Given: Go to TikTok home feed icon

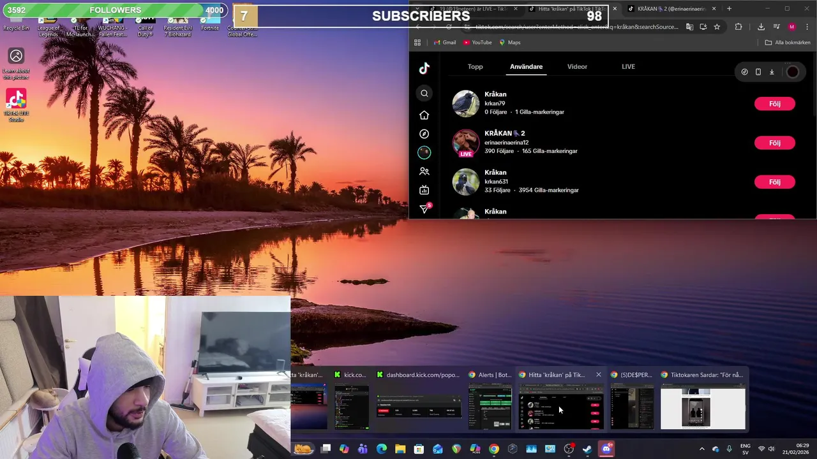Looking at the screenshot, I should click(424, 115).
